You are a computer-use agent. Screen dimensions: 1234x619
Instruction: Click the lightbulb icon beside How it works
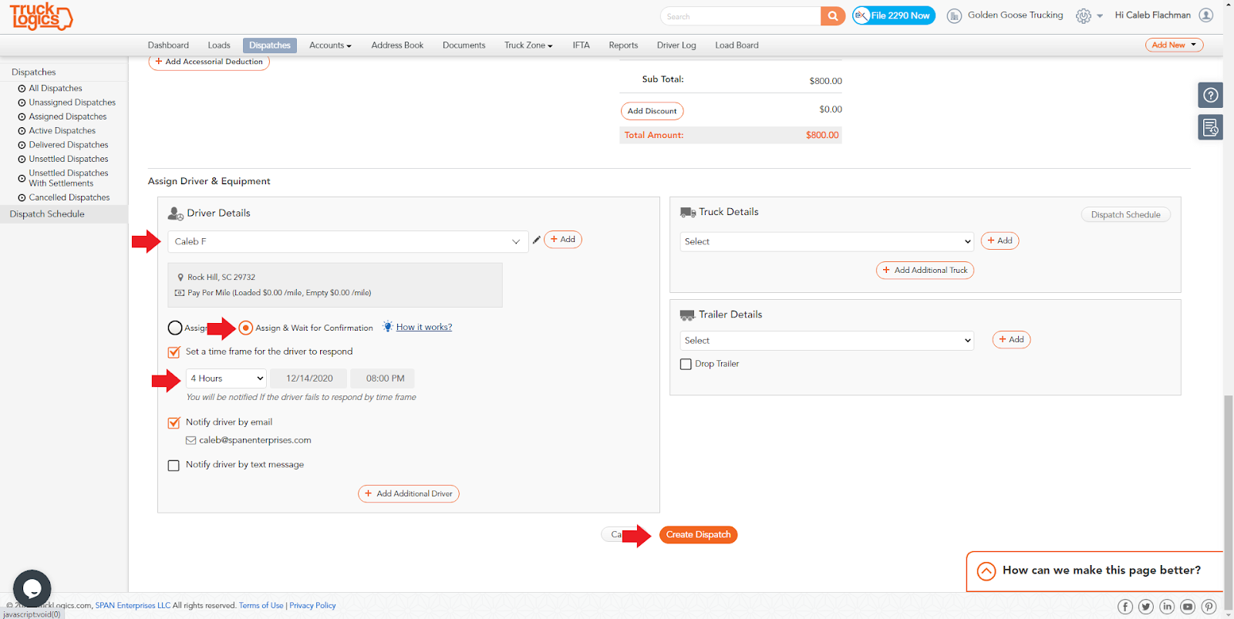coord(387,327)
